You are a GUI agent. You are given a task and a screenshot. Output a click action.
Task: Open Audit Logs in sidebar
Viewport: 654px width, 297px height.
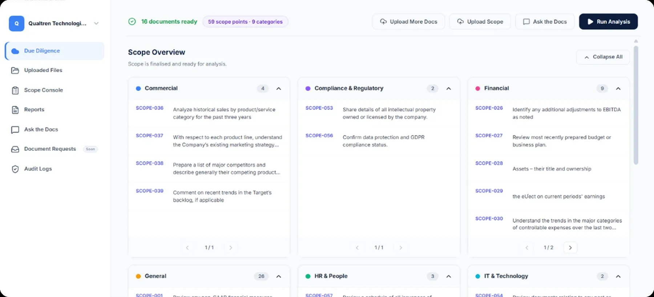pyautogui.click(x=38, y=169)
